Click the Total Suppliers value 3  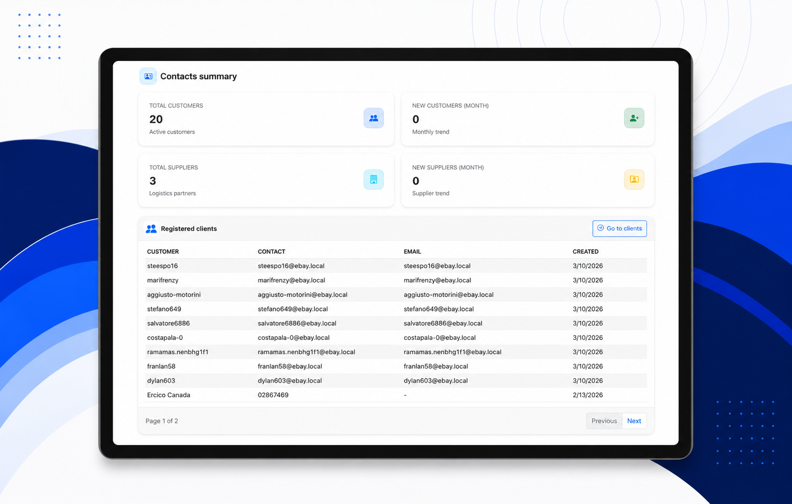point(153,181)
